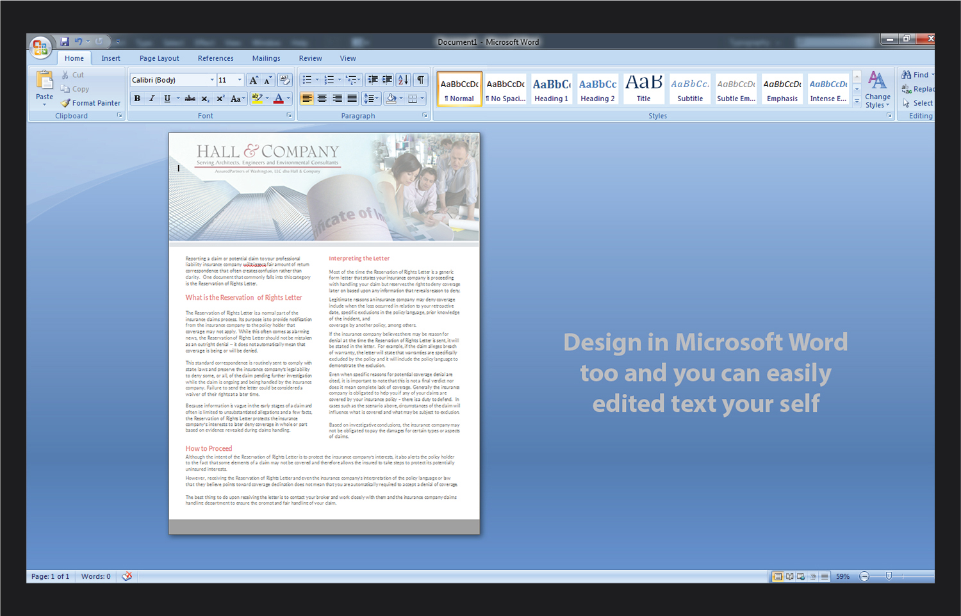Click the Save icon in quick access toolbar

(65, 42)
